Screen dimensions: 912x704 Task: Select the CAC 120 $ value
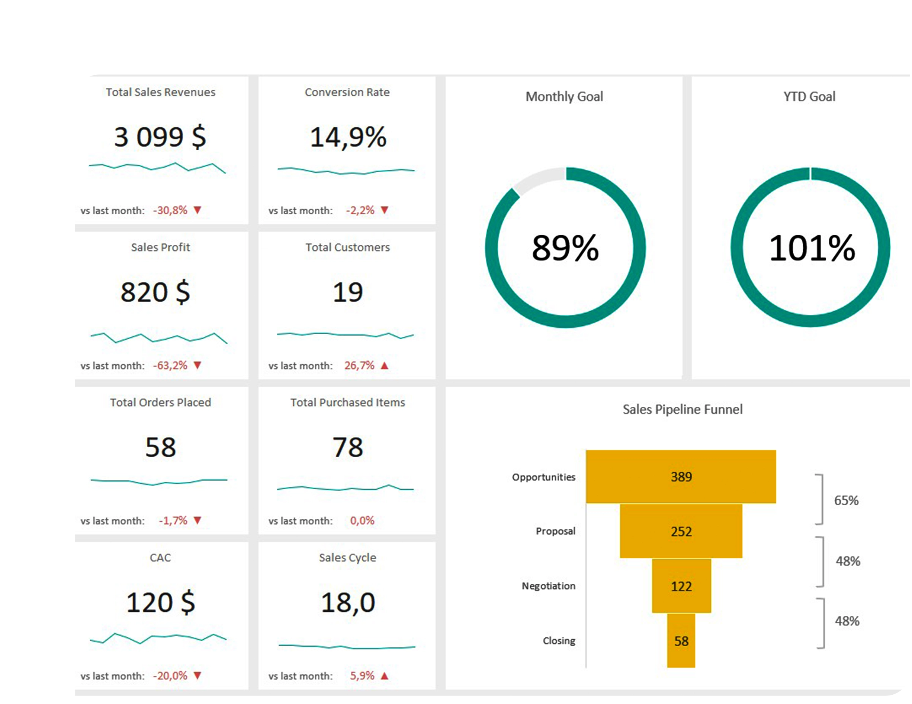(160, 602)
